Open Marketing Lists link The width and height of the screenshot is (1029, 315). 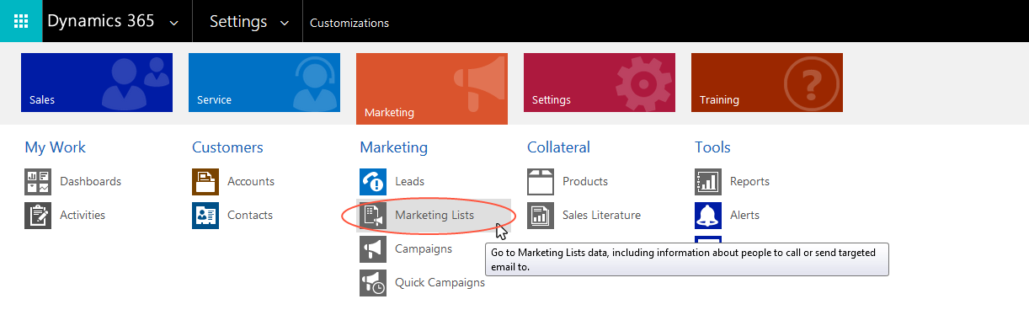point(435,216)
